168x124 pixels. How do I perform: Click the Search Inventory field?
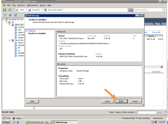pos(148,10)
